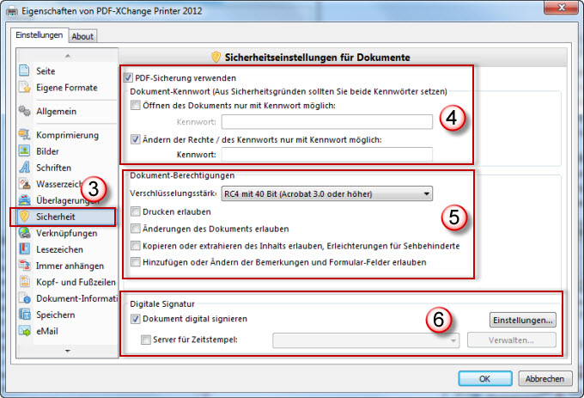This screenshot has width=584, height=398.
Task: Click the Lesezeichen bookmark icon
Action: pyautogui.click(x=25, y=249)
